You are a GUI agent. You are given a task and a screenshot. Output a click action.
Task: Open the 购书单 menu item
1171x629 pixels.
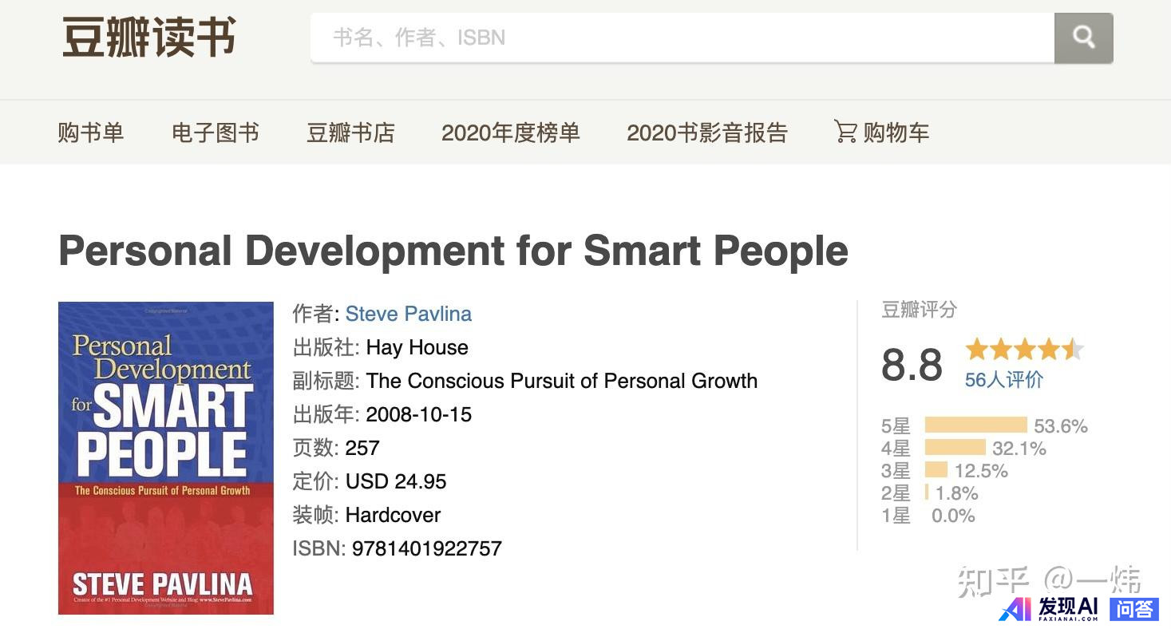pos(91,133)
